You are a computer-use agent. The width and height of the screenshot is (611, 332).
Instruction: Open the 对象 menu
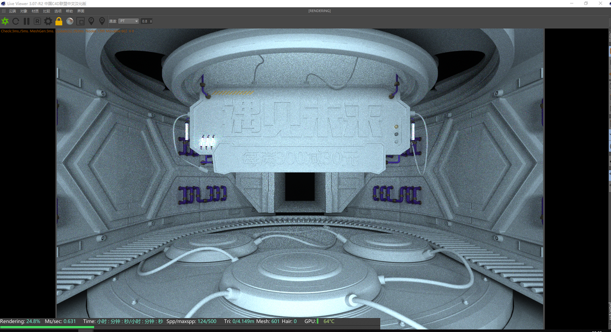(x=24, y=11)
